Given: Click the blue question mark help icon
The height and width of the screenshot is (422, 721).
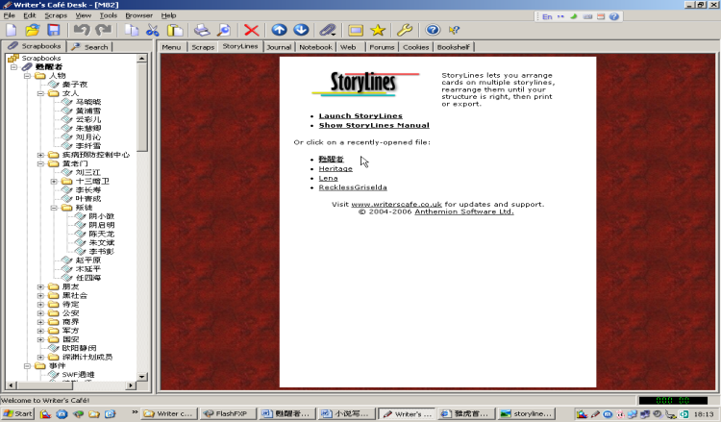Looking at the screenshot, I should [x=433, y=30].
